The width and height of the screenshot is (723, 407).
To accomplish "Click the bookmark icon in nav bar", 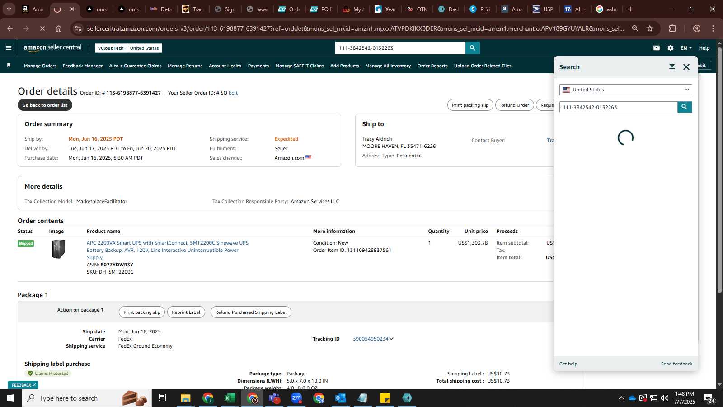I will [9, 66].
